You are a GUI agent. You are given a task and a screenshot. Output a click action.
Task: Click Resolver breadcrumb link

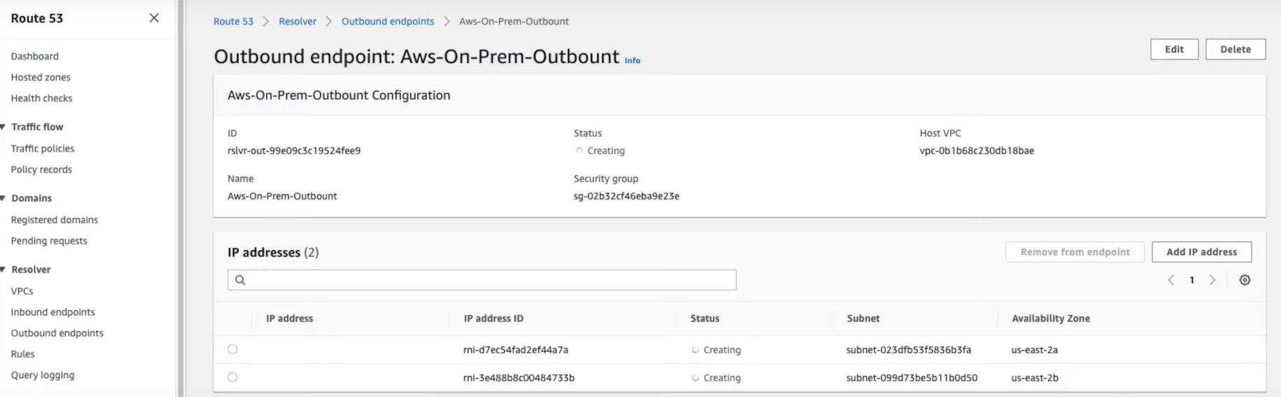[298, 22]
